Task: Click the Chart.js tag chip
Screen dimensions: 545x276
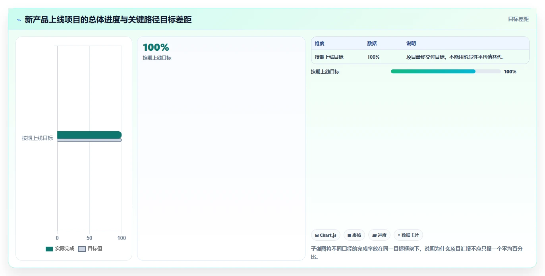Action: coord(326,235)
